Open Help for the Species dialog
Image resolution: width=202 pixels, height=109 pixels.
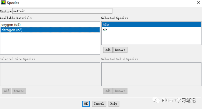(114, 104)
